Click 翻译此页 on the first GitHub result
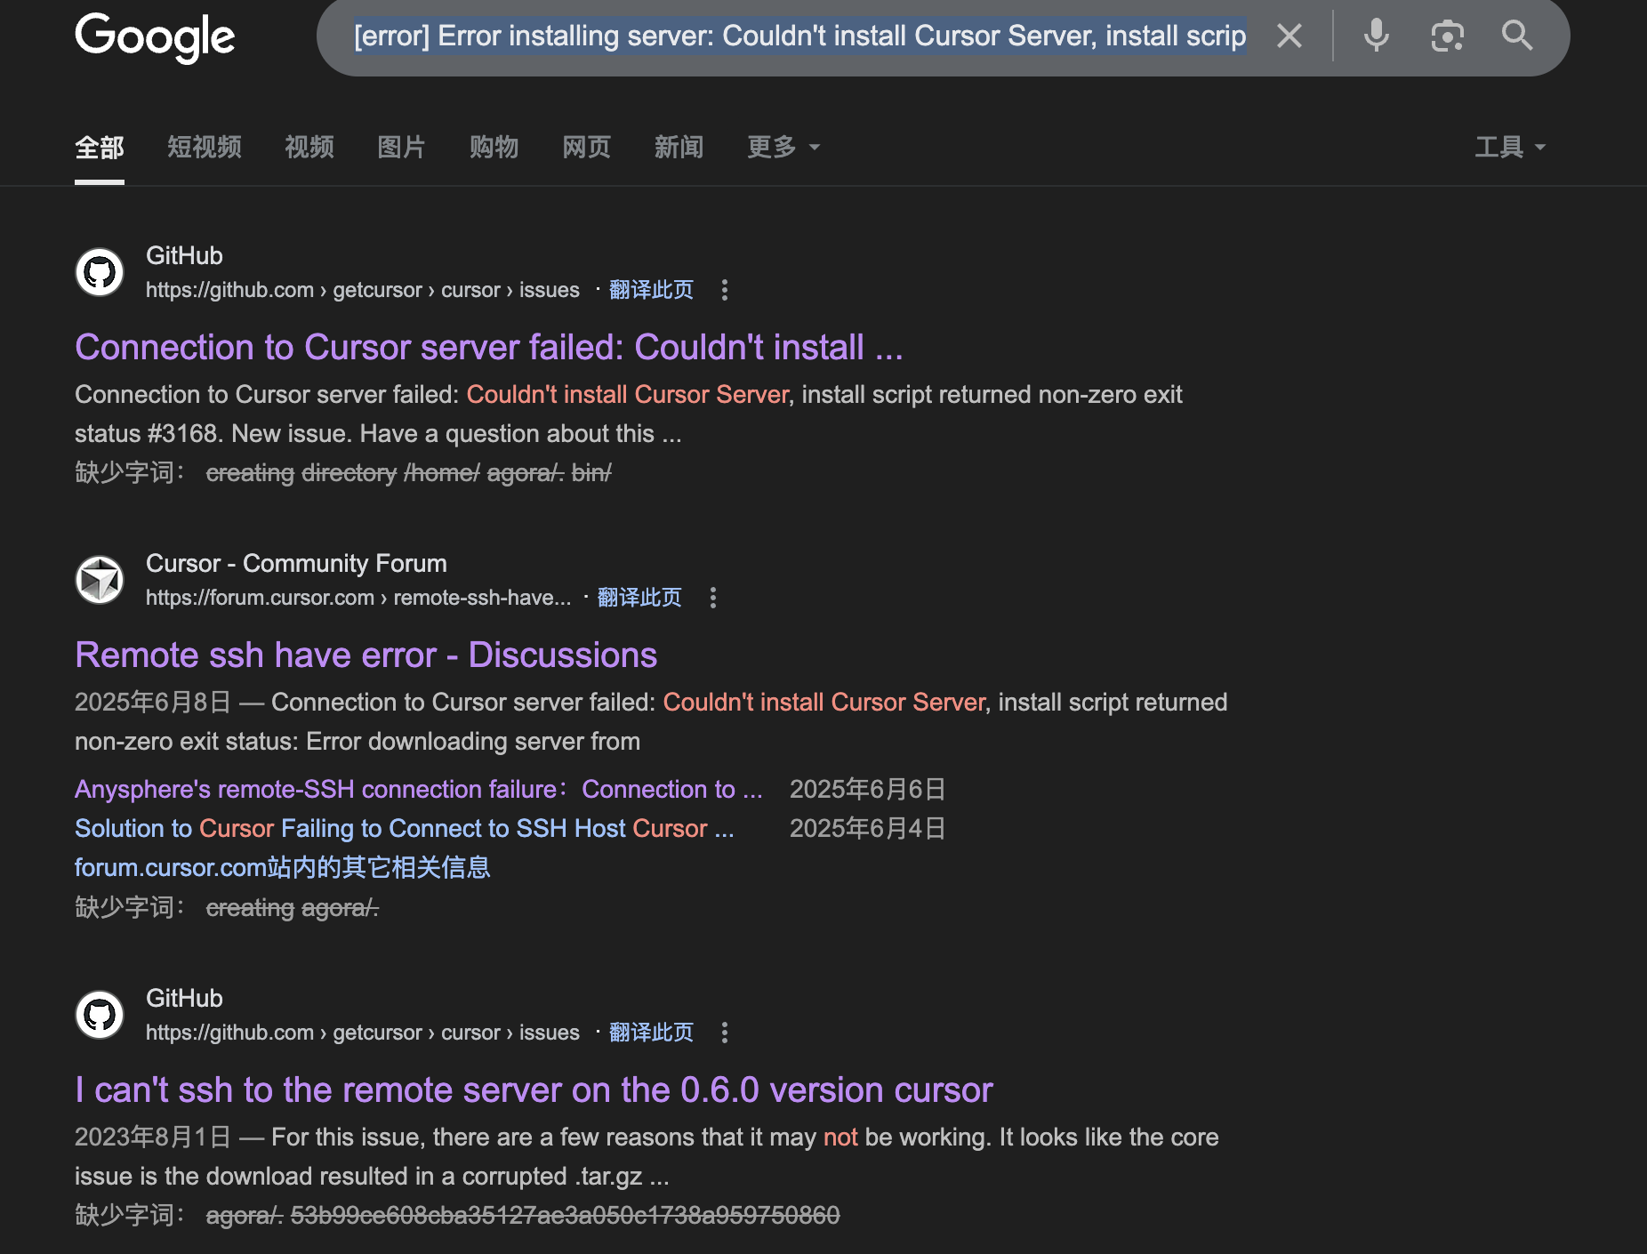Viewport: 1647px width, 1254px height. pyautogui.click(x=650, y=290)
